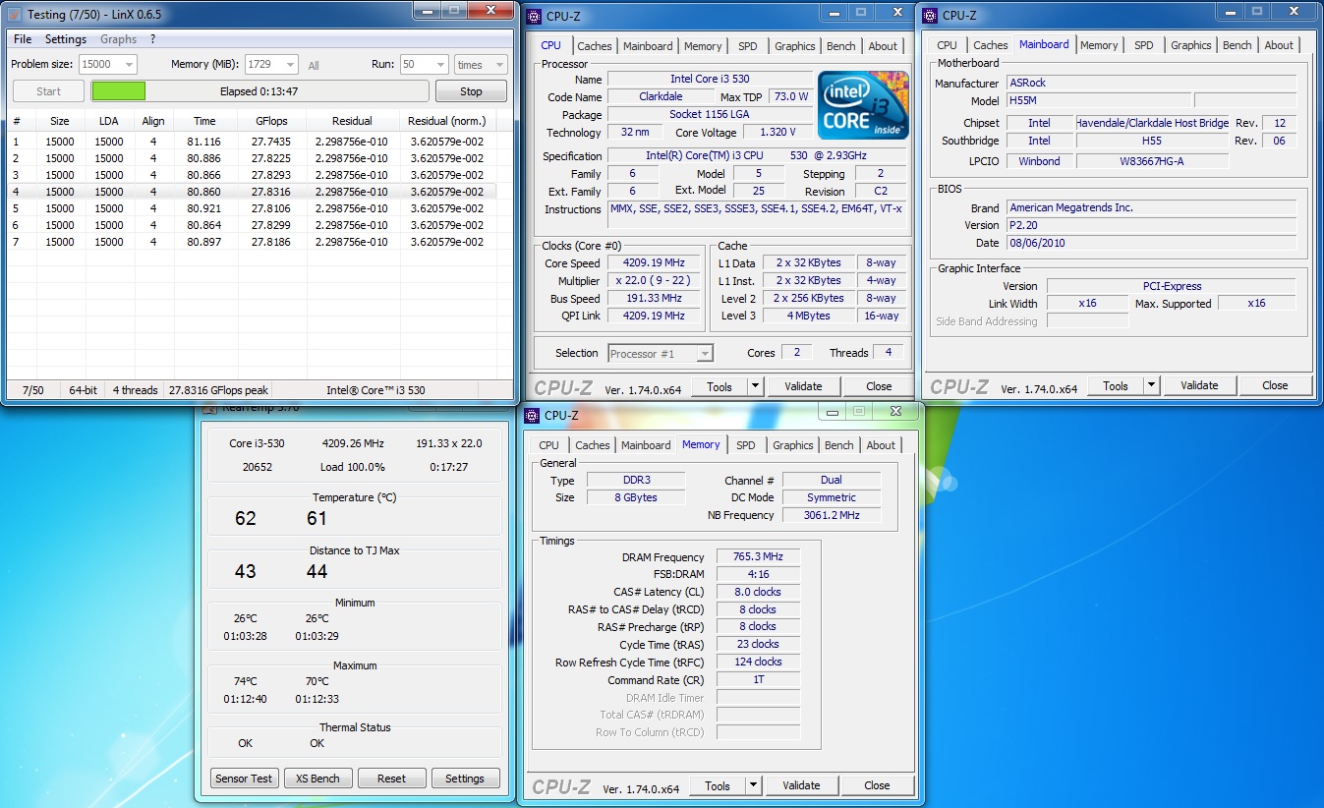Open the Graphs menu in LinX
The image size is (1324, 808).
119,39
